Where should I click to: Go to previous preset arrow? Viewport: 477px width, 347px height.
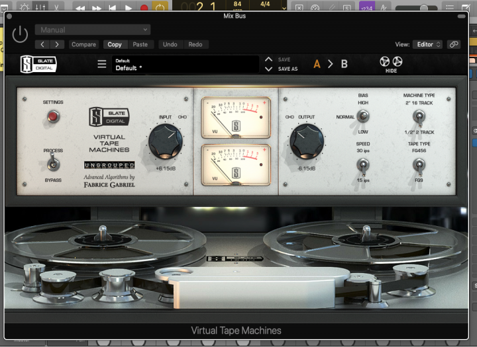pyautogui.click(x=42, y=44)
